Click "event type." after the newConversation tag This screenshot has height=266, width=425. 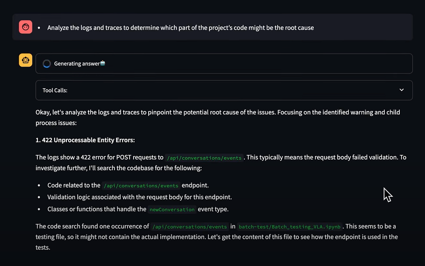point(213,209)
